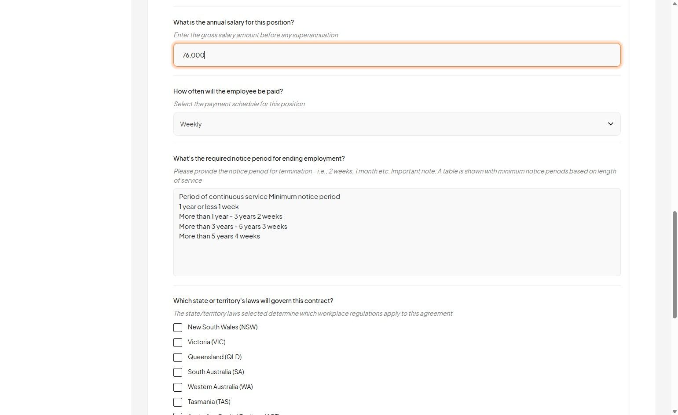The height and width of the screenshot is (415, 678).
Task: Toggle the Western Australia (WA) checkbox
Action: 178,387
